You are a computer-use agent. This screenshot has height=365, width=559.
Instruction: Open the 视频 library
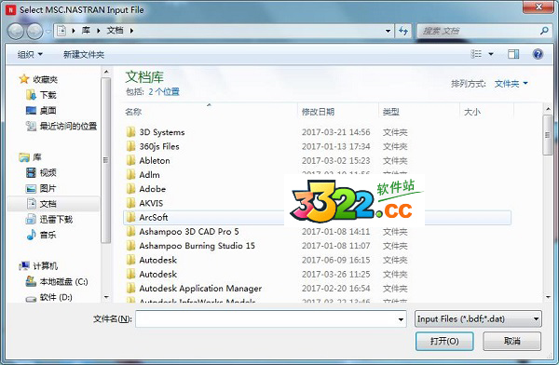(41, 173)
